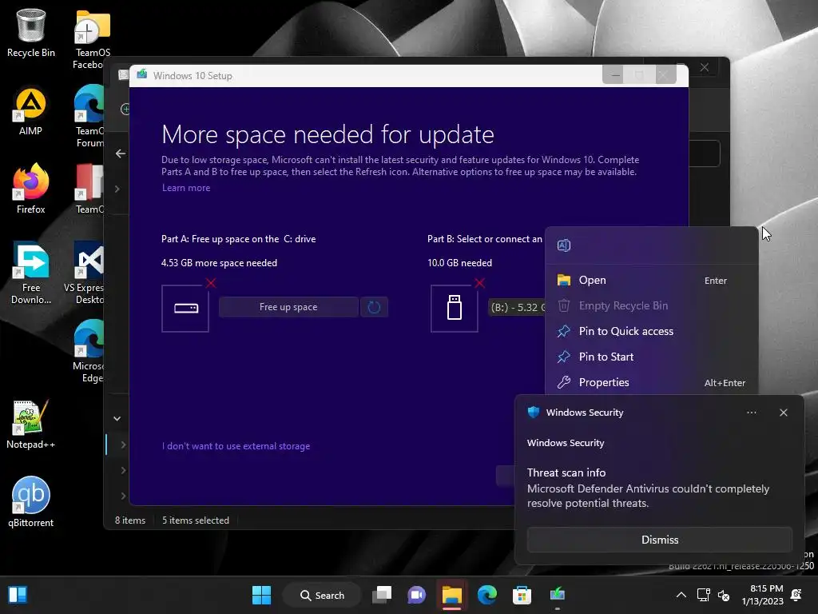Open notification center bell icon
818x614 pixels.
796,595
